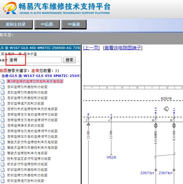Image resolution: width=183 pixels, height=184 pixels.
Task: Click the 2,5 BN wire label
Action: coord(111,135)
